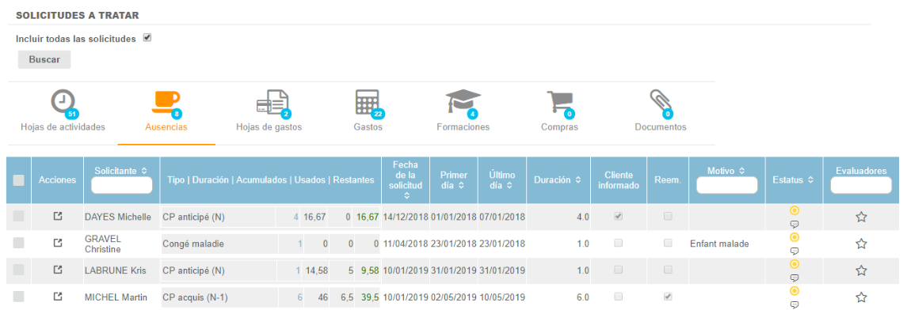The height and width of the screenshot is (325, 907).
Task: Sort table by Solicitante column
Action: 121,170
